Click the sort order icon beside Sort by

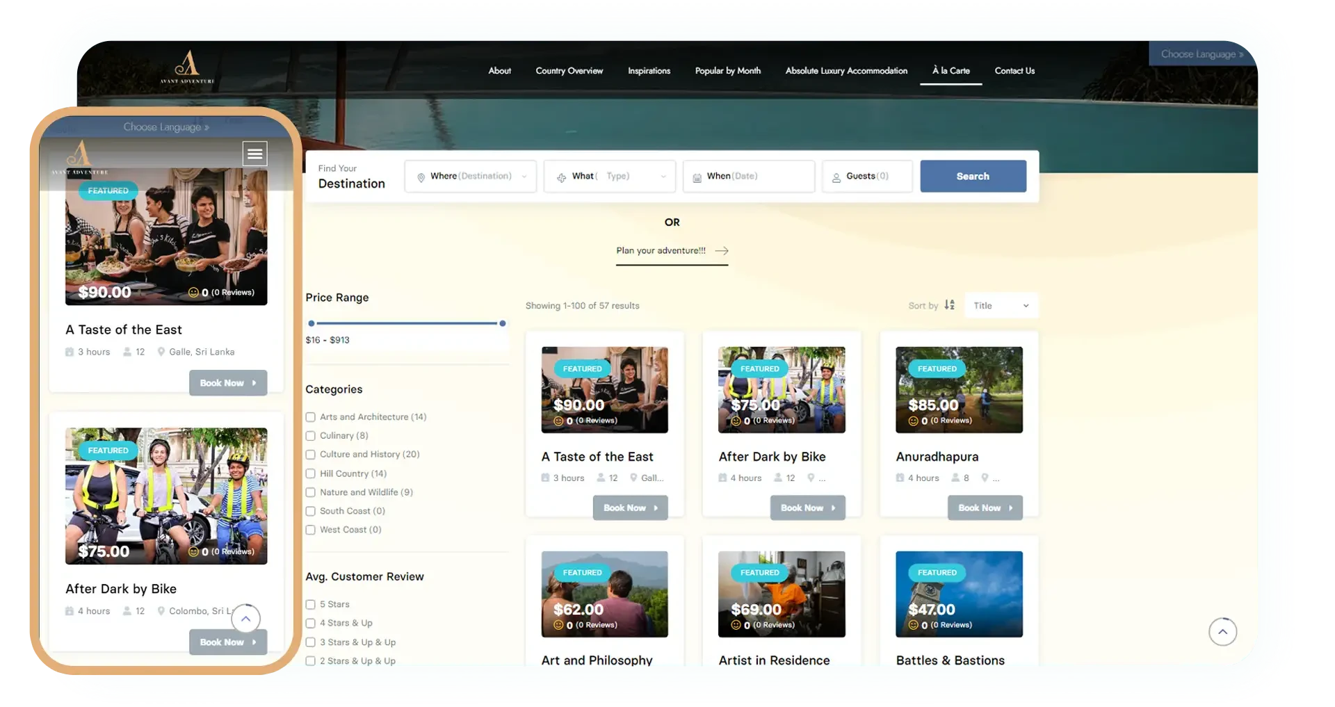pos(949,305)
